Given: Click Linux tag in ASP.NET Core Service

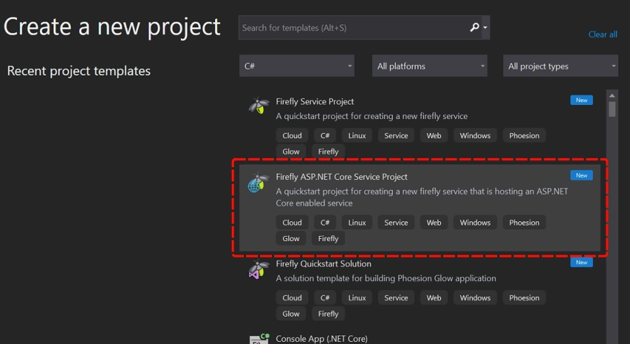Looking at the screenshot, I should [x=357, y=223].
